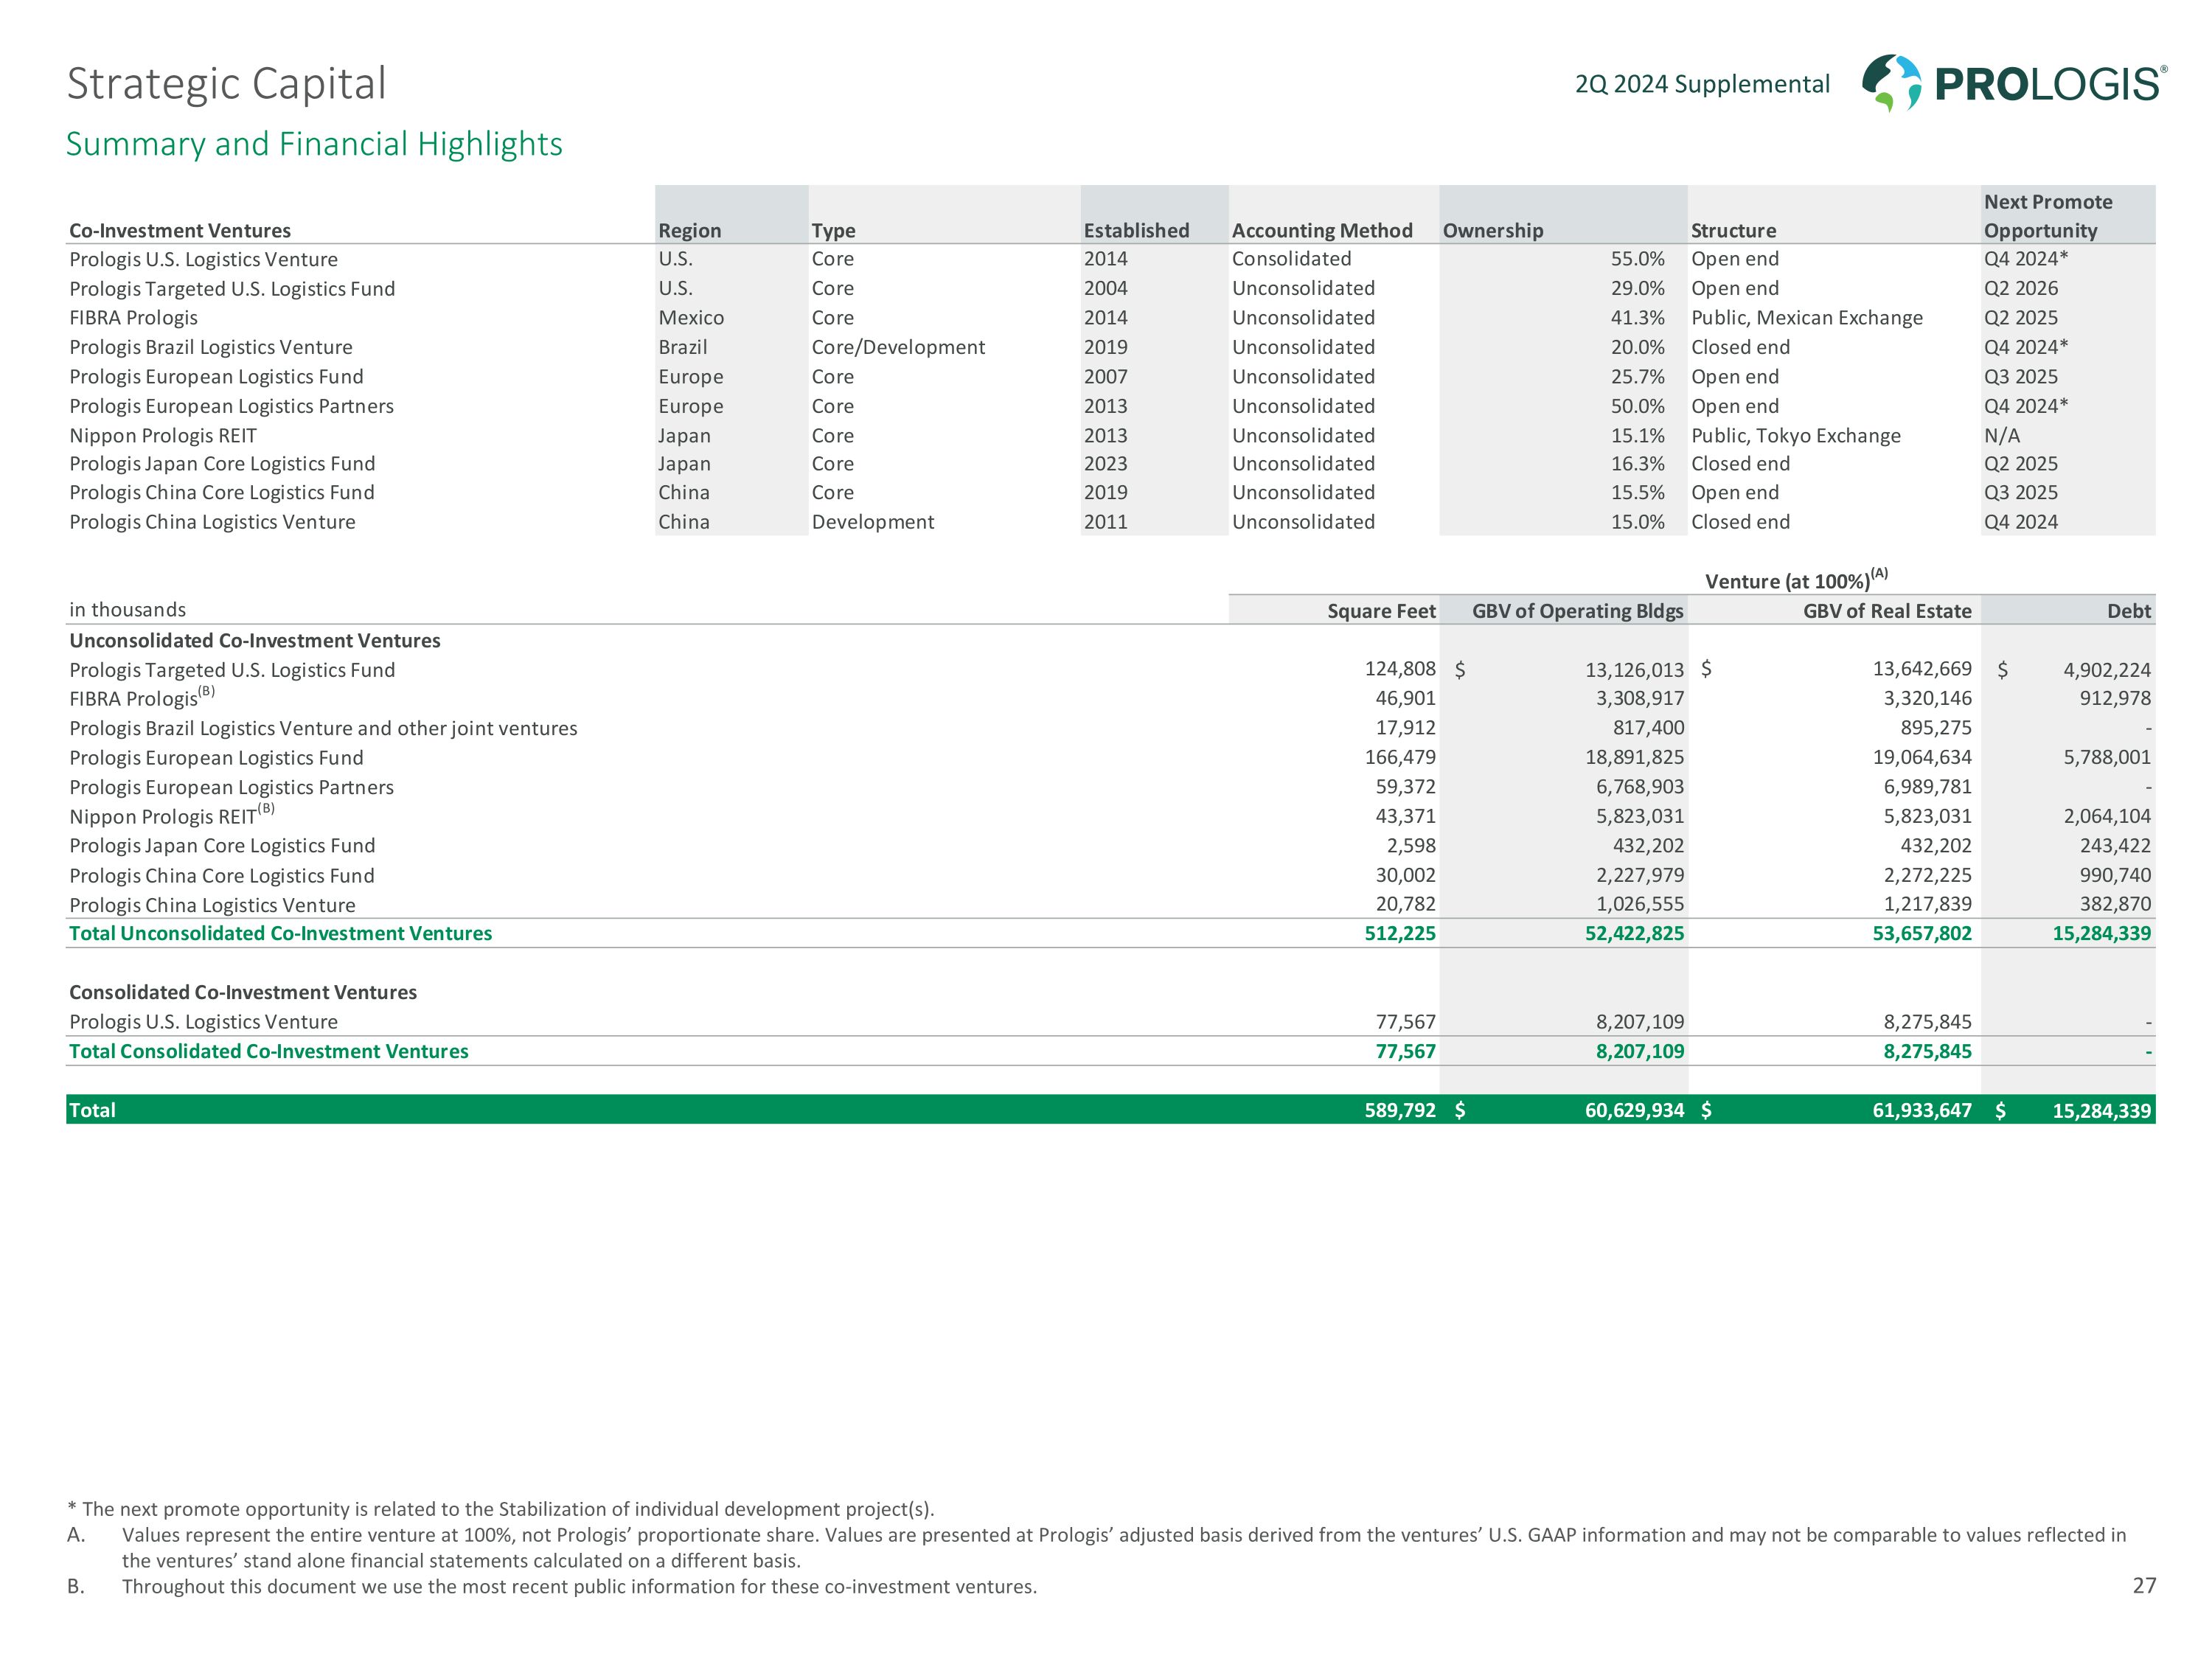This screenshot has width=2212, height=1659.
Task: Click footnote B about public information
Action: tap(578, 1587)
